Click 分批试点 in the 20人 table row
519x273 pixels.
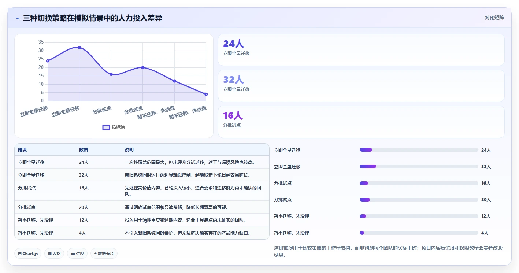tap(27, 207)
